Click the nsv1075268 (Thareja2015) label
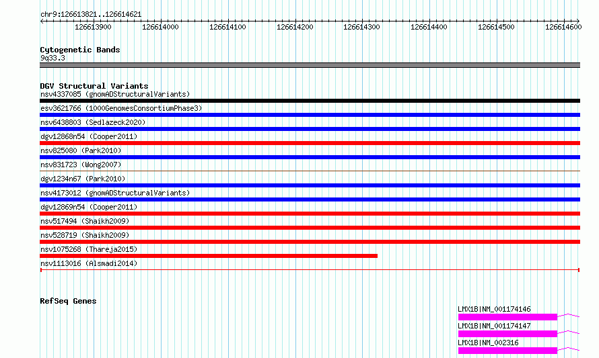Viewport: 599px width, 358px height. click(x=89, y=249)
